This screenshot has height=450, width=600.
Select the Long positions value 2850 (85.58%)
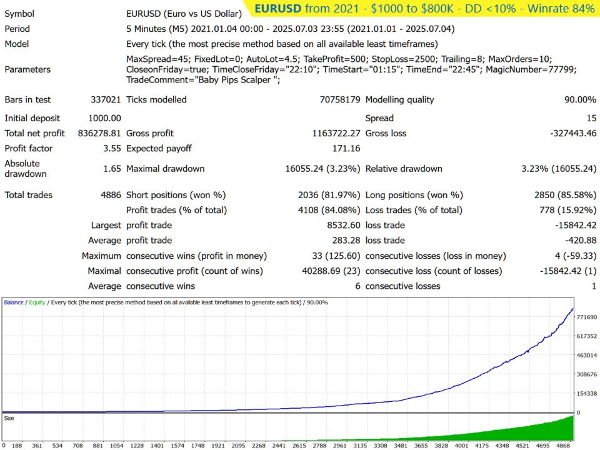point(565,195)
